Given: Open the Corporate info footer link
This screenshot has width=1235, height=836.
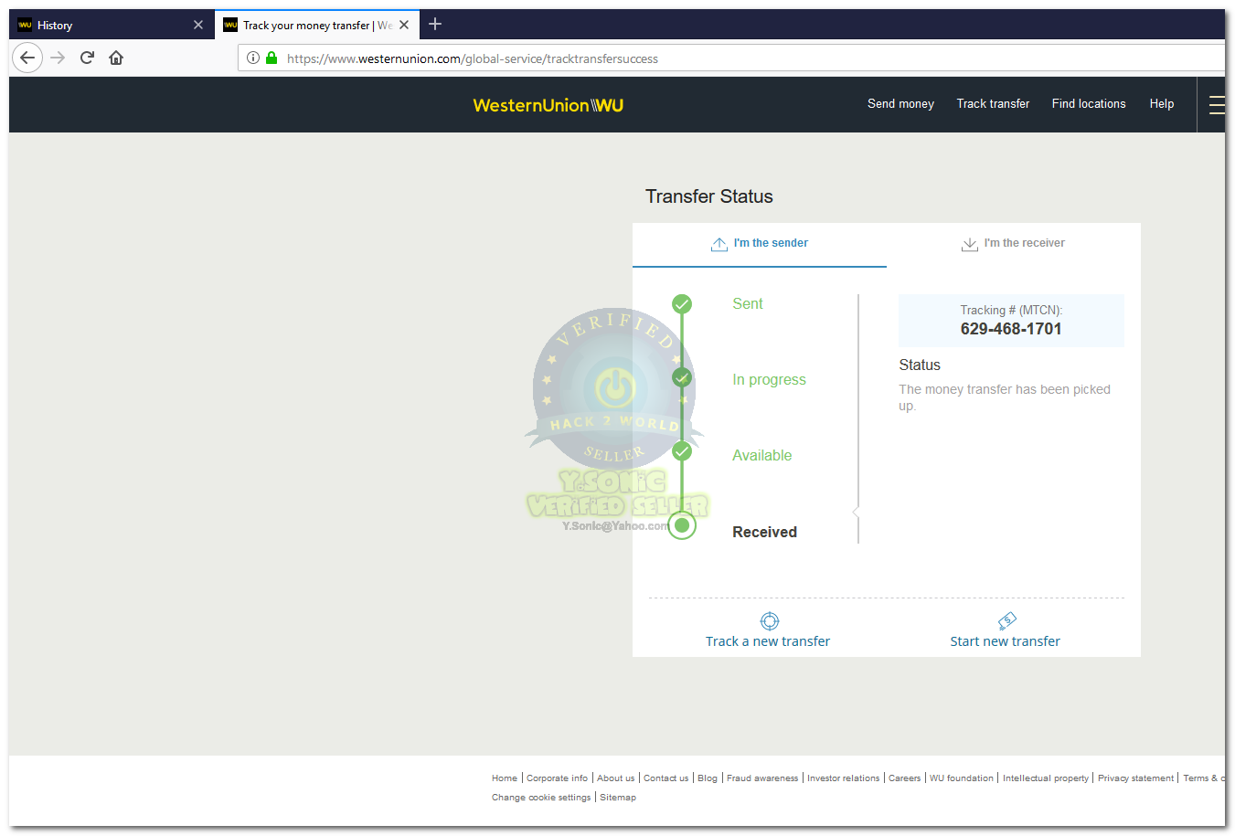Looking at the screenshot, I should pos(557,778).
